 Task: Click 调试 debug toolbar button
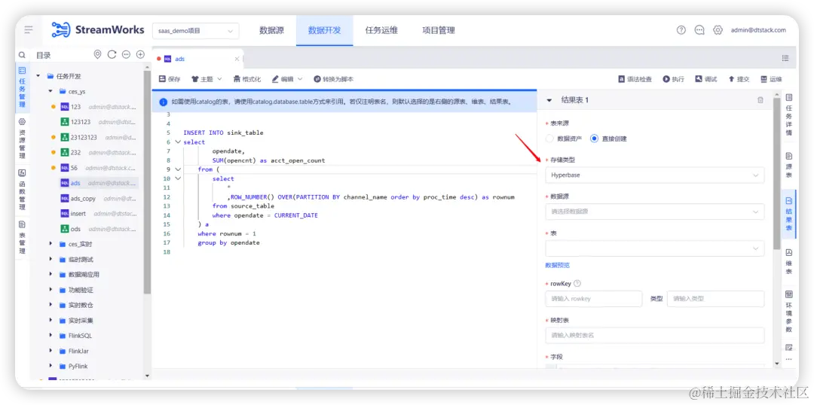pos(706,79)
